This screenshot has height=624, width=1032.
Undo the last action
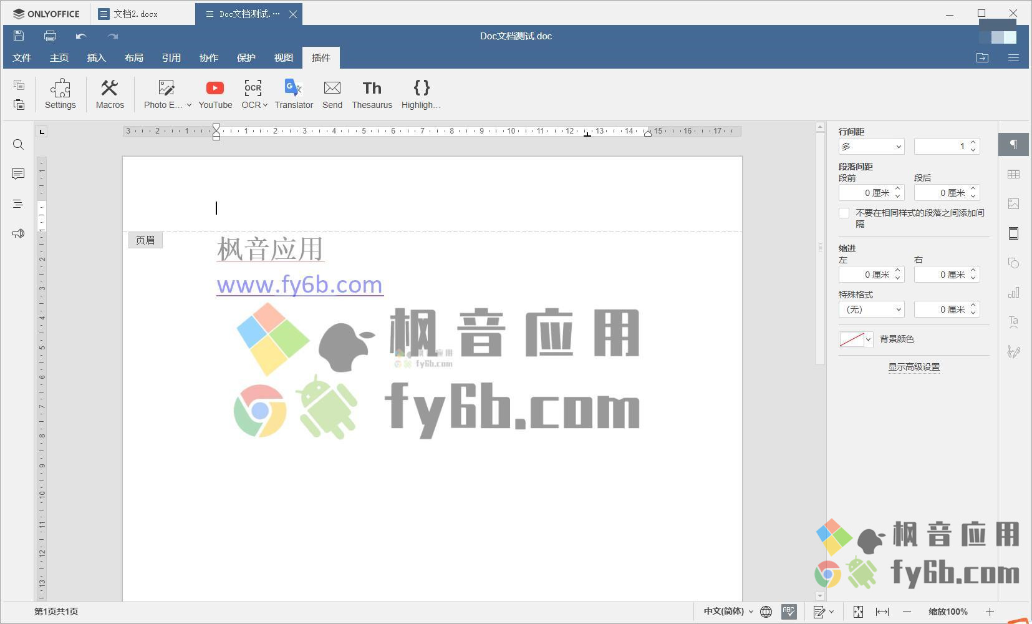[x=81, y=36]
